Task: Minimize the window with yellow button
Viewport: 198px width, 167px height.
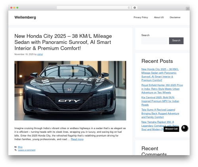Action: pos(14,8)
